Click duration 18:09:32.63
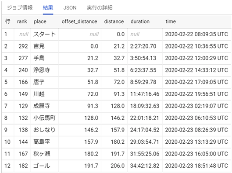This screenshot has height=173, width=232. click(145, 106)
